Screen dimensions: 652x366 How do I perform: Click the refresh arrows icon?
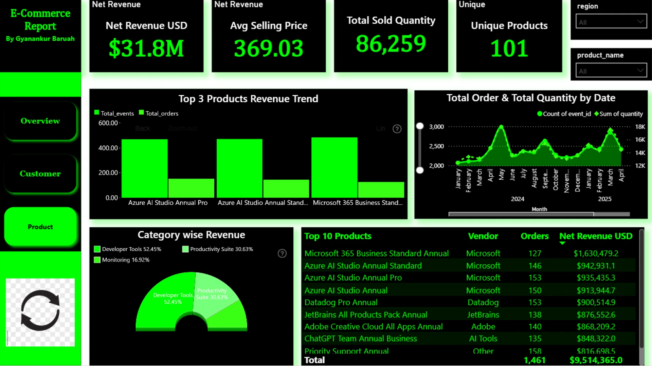40,310
